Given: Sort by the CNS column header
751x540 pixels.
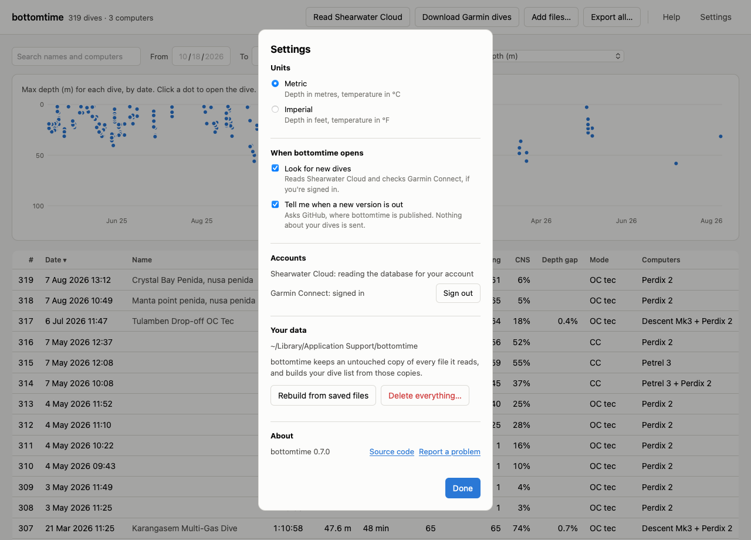Looking at the screenshot, I should coord(522,260).
